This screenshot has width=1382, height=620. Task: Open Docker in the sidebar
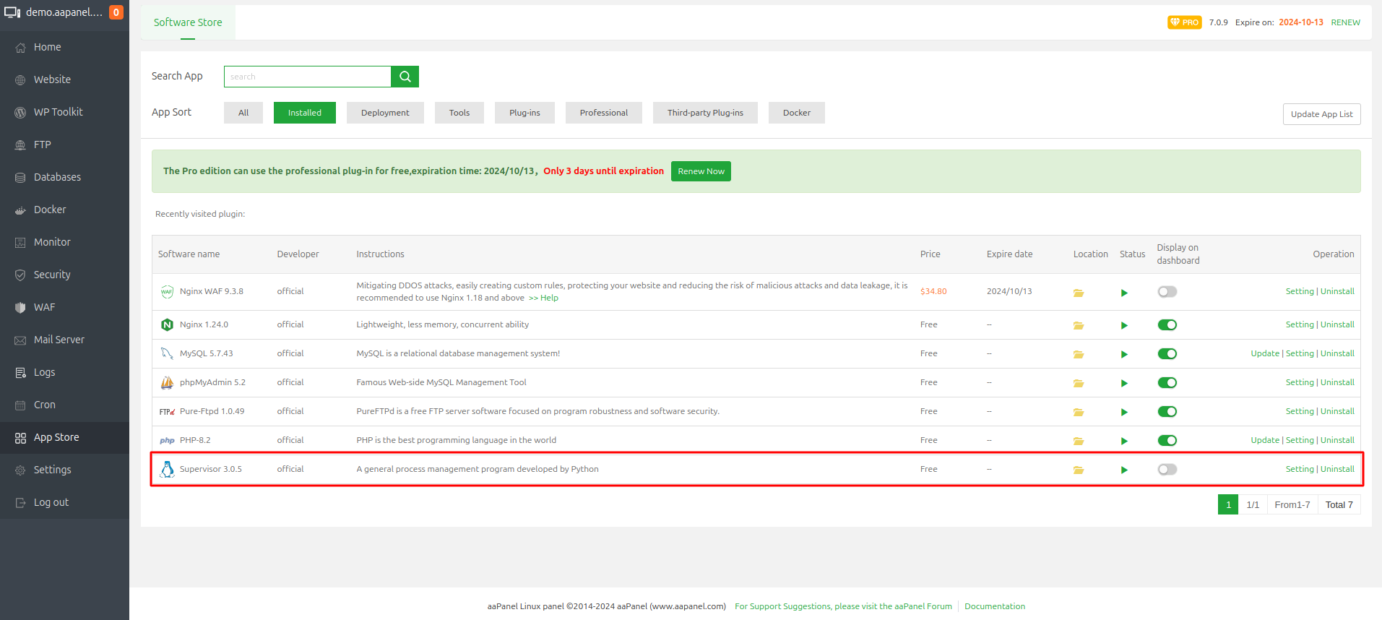click(x=50, y=210)
